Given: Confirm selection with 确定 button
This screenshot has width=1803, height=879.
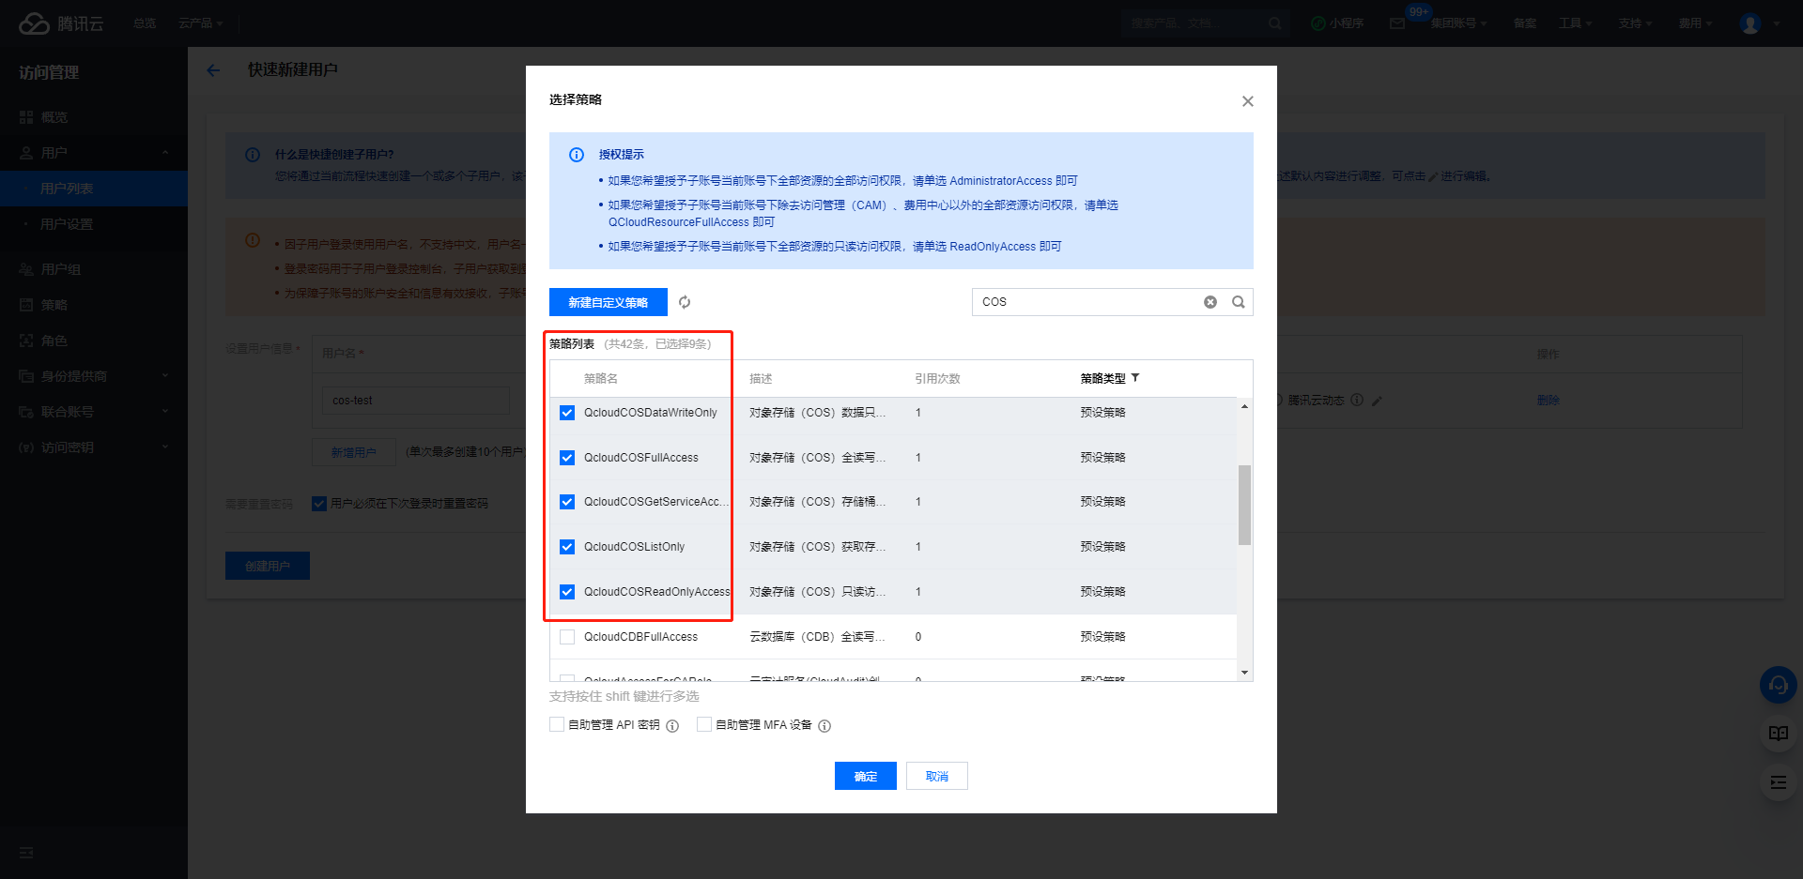Looking at the screenshot, I should 866,776.
